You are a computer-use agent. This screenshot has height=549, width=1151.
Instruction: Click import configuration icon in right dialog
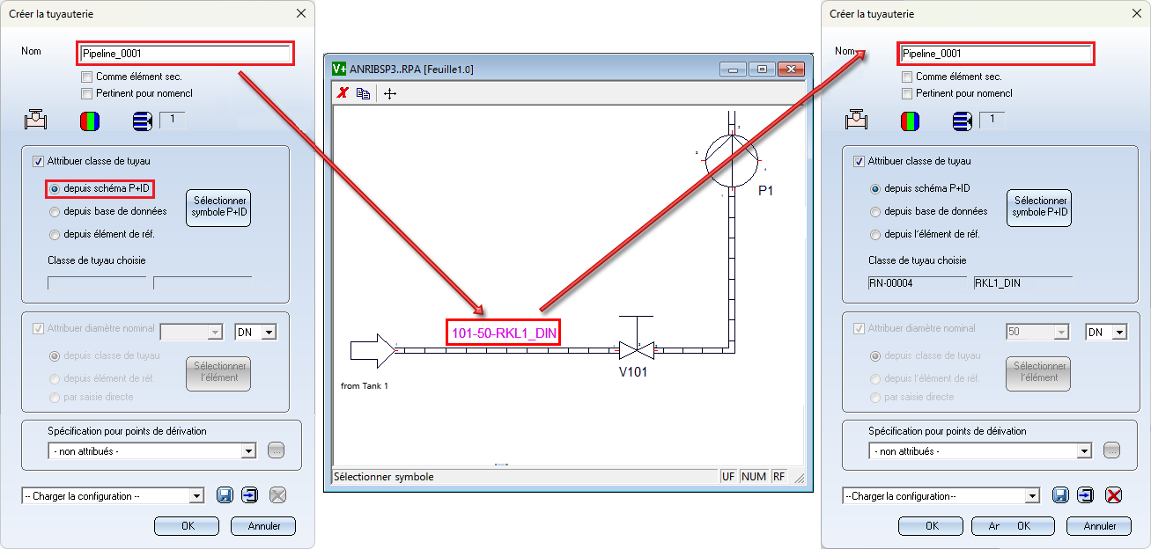tap(1086, 495)
